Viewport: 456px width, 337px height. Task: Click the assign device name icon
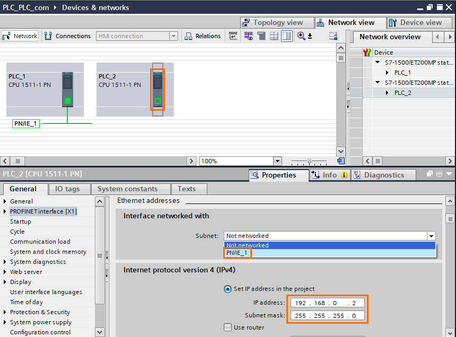(x=233, y=36)
